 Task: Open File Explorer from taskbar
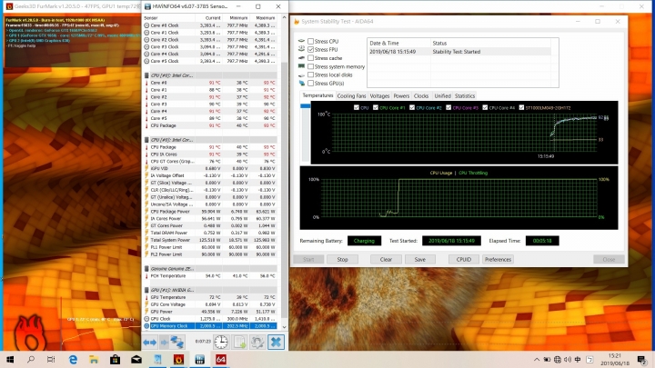click(x=94, y=359)
